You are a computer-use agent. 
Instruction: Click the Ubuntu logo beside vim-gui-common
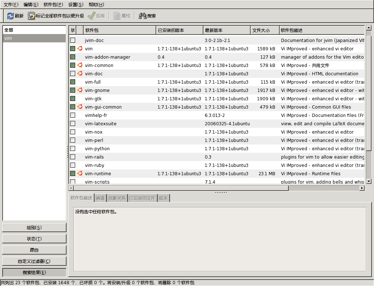(x=80, y=107)
